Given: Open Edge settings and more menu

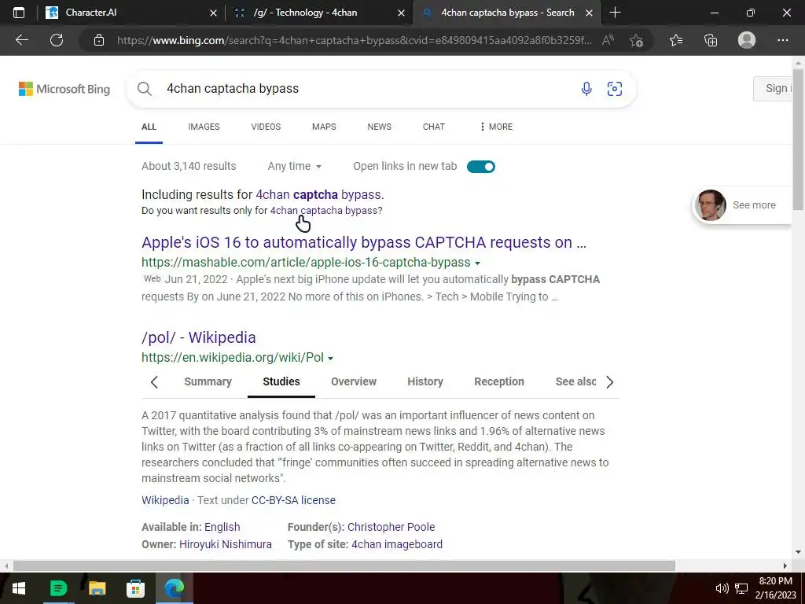Looking at the screenshot, I should (782, 40).
